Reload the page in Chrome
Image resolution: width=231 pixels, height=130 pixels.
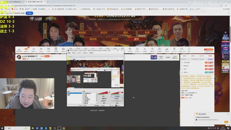tap(9, 5)
